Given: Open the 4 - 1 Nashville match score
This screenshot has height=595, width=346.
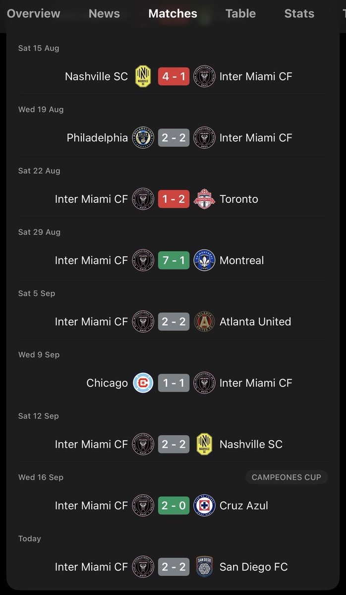Looking at the screenshot, I should point(174,76).
